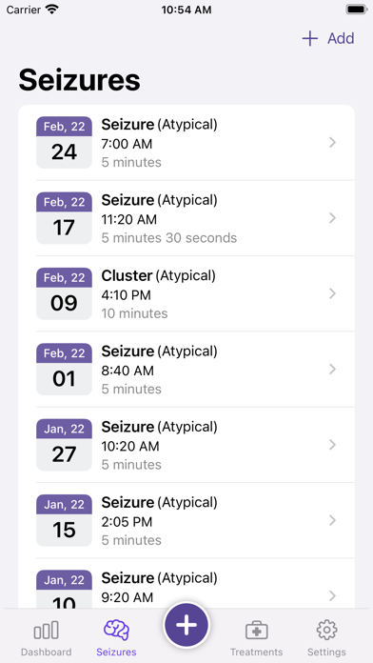Open the Settings gear icon
The width and height of the screenshot is (373, 663).
(x=326, y=630)
